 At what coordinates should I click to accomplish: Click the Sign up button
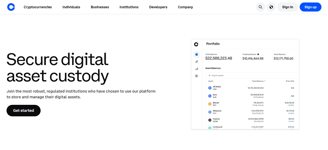click(310, 7)
